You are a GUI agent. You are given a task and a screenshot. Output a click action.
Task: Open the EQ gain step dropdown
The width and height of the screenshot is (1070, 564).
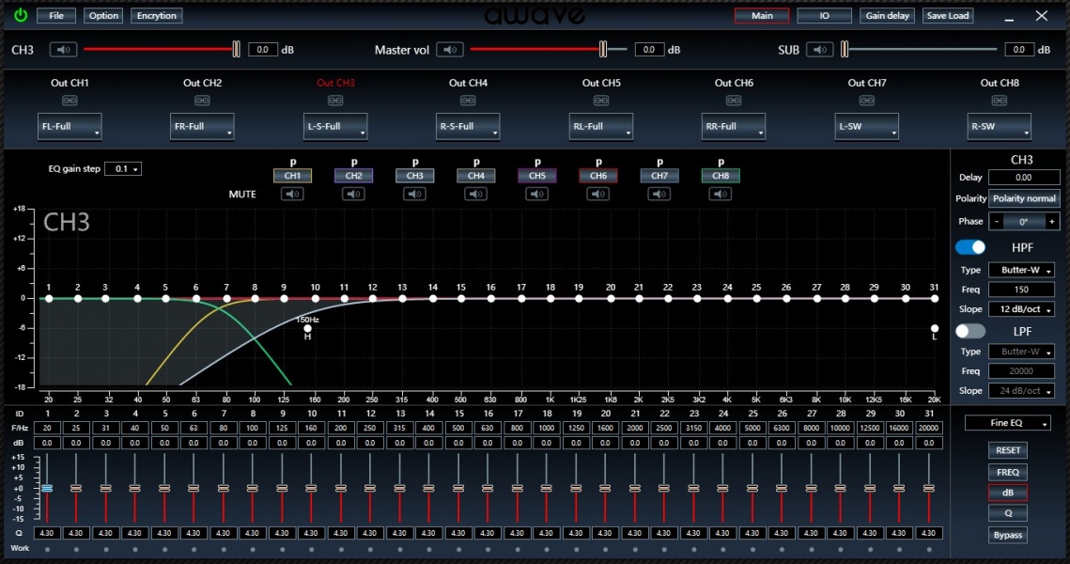coord(123,169)
